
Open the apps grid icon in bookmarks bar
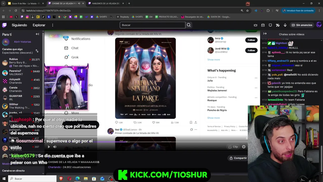[x=3, y=17]
